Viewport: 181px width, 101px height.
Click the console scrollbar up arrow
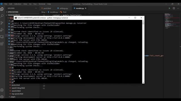[x=143, y=21]
